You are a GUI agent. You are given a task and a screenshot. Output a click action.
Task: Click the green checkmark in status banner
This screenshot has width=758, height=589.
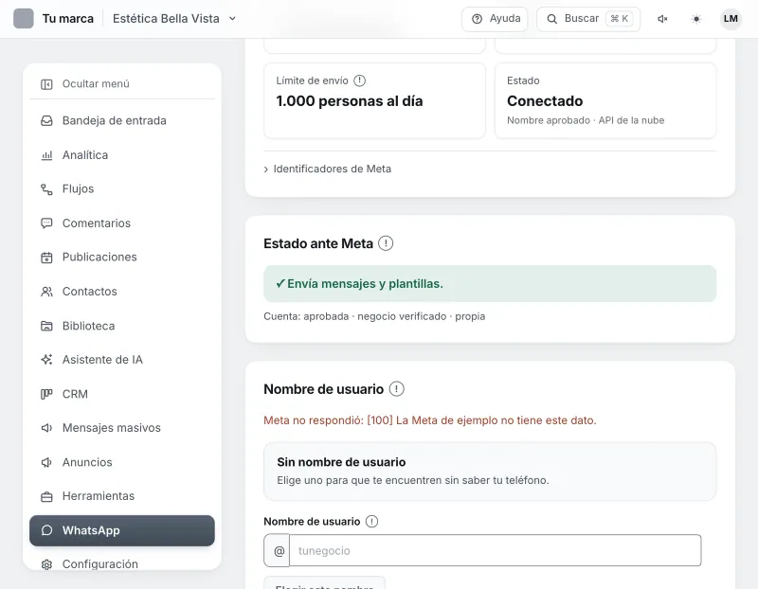tap(280, 284)
